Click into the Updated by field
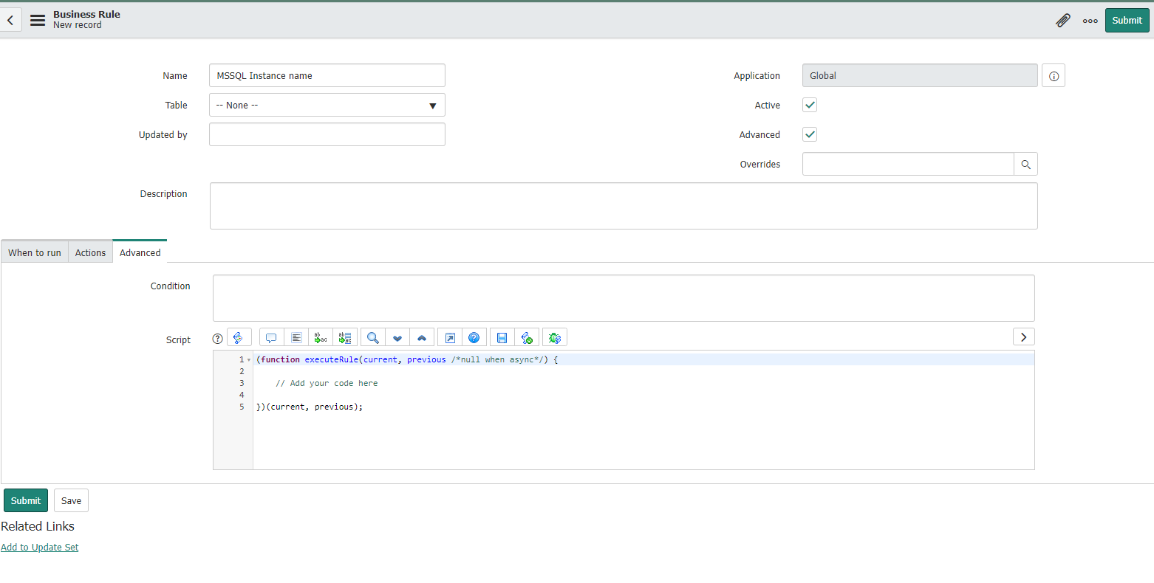1154x583 pixels. pos(327,134)
